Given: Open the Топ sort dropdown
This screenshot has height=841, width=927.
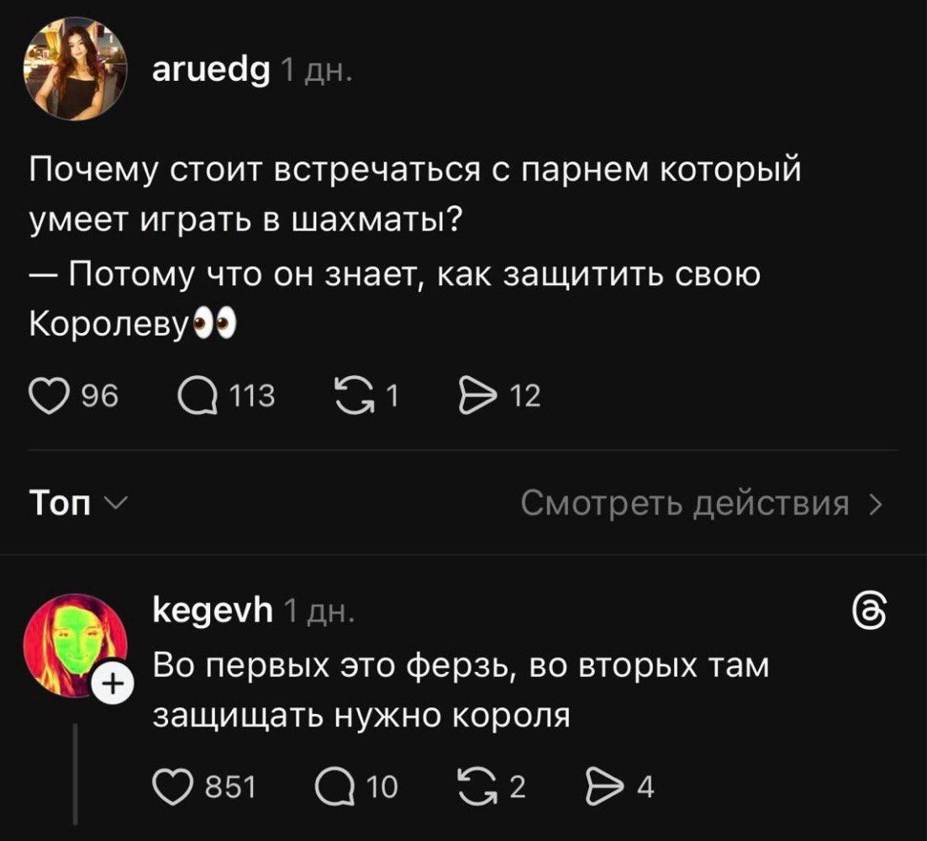Looking at the screenshot, I should tap(77, 504).
